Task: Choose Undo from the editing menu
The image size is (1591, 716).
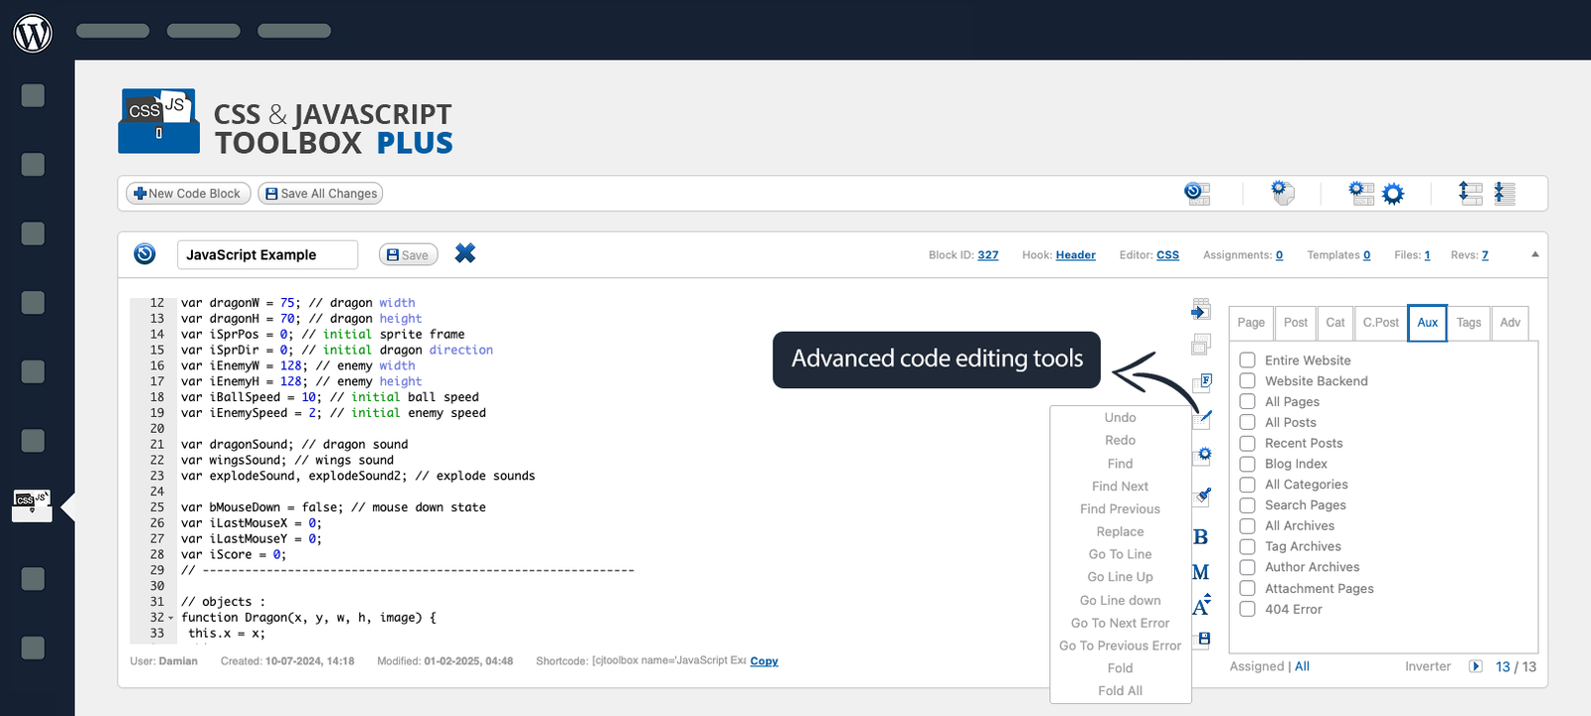Action: pyautogui.click(x=1120, y=417)
